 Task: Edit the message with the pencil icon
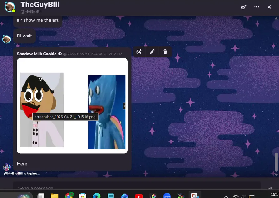click(152, 52)
